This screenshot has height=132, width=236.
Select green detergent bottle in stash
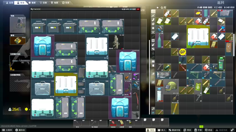click(x=221, y=64)
